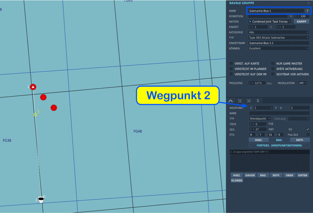Open Fortges. (Wegpunktaktionen) button

click(279, 146)
